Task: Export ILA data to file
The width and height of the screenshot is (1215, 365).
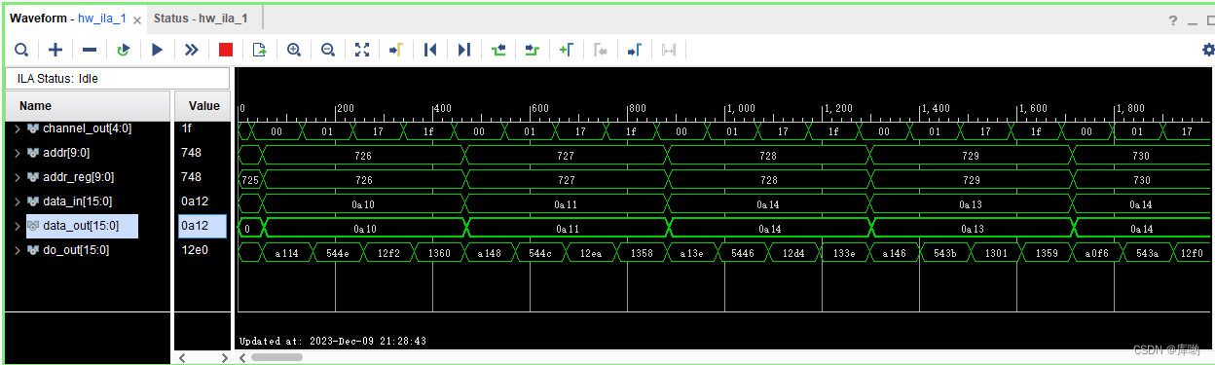Action: click(259, 50)
